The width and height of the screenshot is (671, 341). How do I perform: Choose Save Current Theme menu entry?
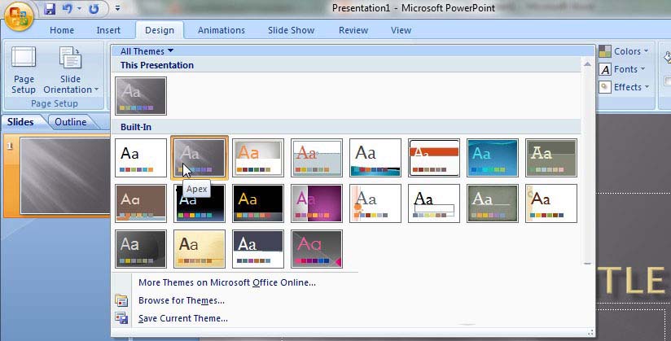click(x=182, y=319)
